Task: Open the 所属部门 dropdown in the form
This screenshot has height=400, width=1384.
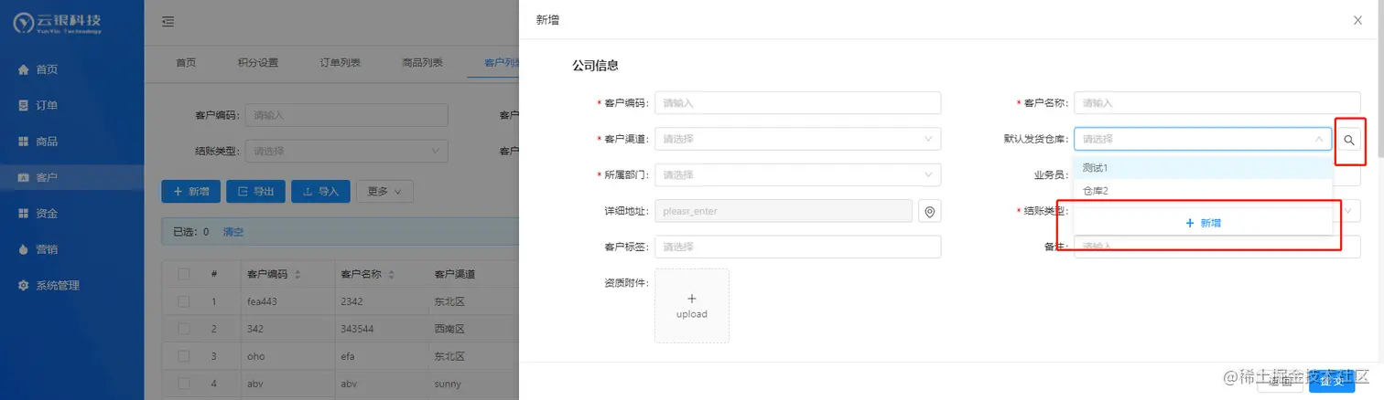Action: [797, 174]
